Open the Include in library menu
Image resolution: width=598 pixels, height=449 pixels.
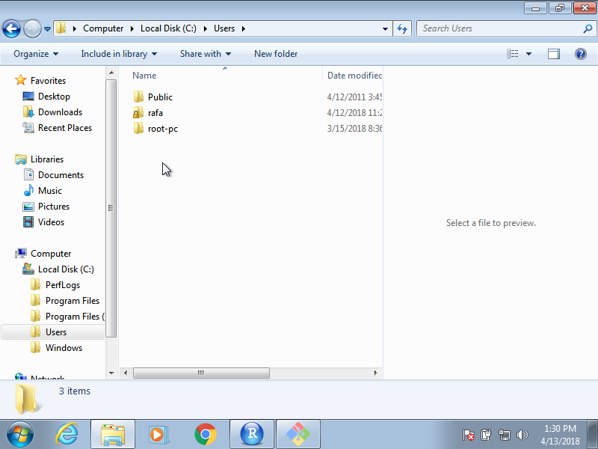coord(119,54)
